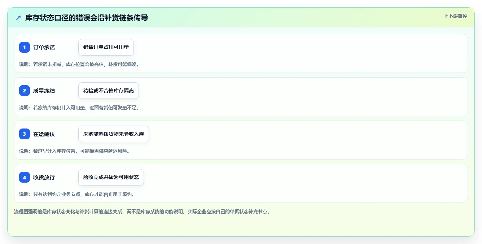
Task: Click the 采购或调拨货物未验收入库 chip
Action: (114, 134)
